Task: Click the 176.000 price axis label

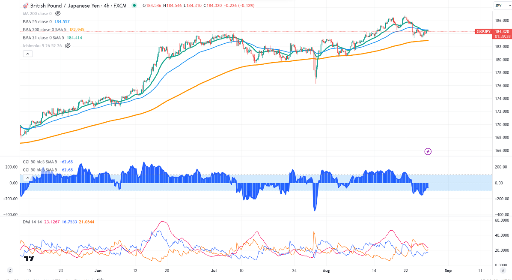Action: [502, 86]
